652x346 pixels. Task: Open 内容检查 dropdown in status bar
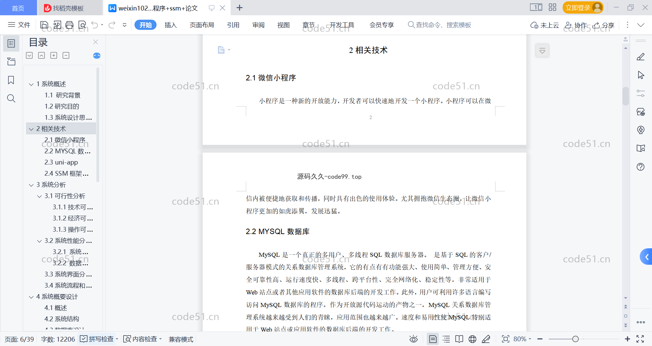tap(143, 339)
